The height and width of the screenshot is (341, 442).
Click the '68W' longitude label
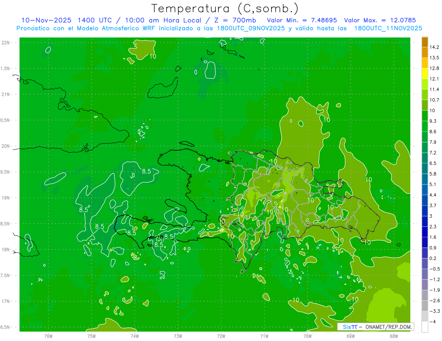pyautogui.click(x=393, y=336)
